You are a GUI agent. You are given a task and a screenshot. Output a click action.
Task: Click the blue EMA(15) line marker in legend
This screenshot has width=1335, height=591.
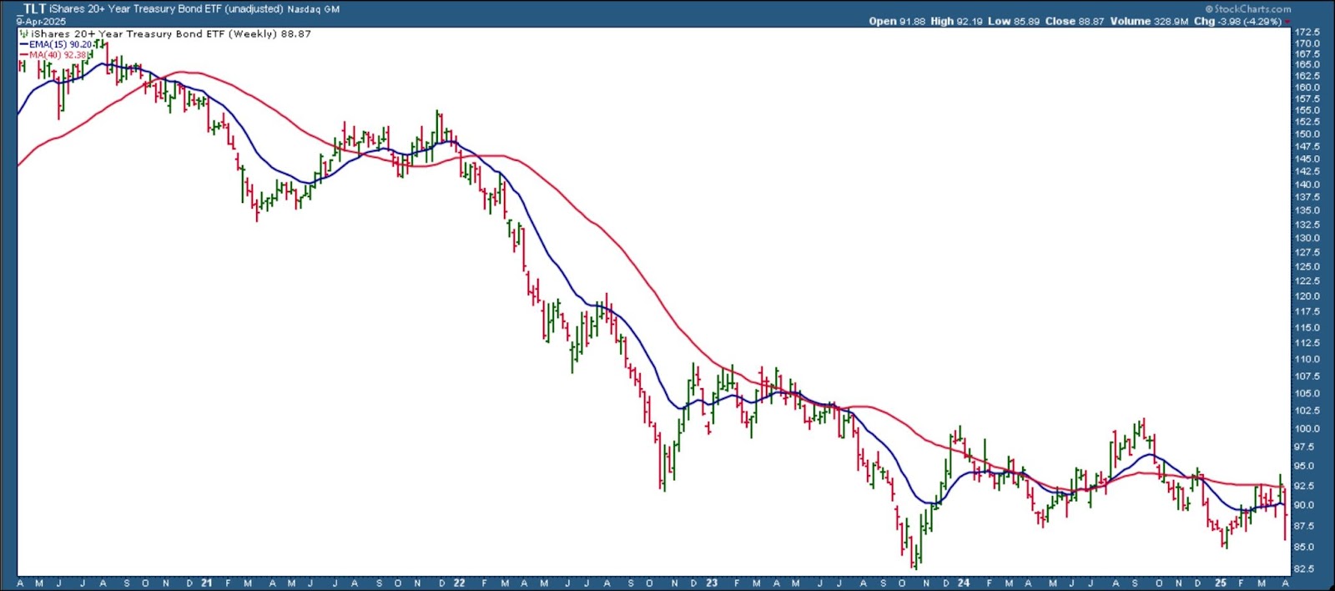coord(23,44)
